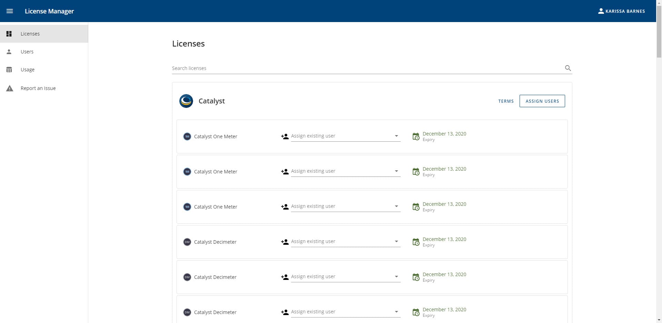Click add-user icon on third One Meter row
Image resolution: width=662 pixels, height=323 pixels.
(285, 207)
